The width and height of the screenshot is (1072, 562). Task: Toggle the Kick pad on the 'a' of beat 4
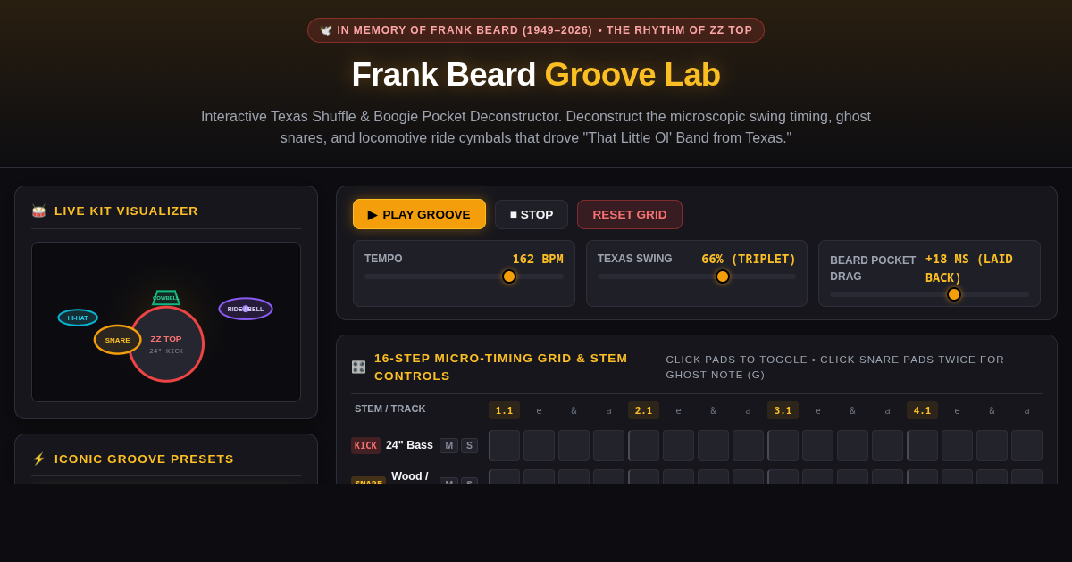click(1026, 445)
